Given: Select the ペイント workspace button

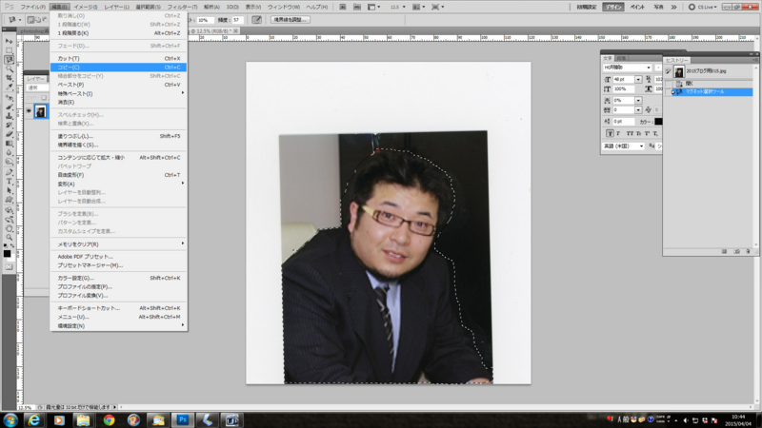Looking at the screenshot, I should click(x=637, y=7).
